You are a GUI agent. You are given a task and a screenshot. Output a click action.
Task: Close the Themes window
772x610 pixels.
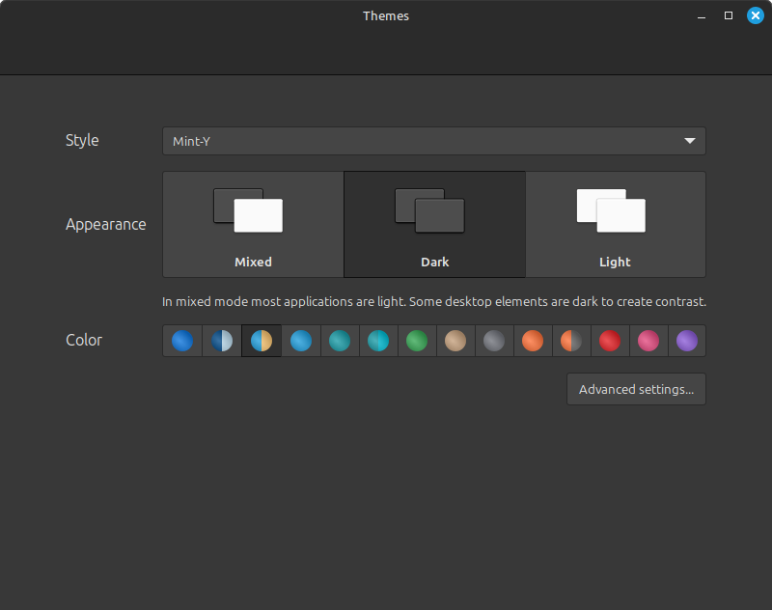tap(755, 15)
